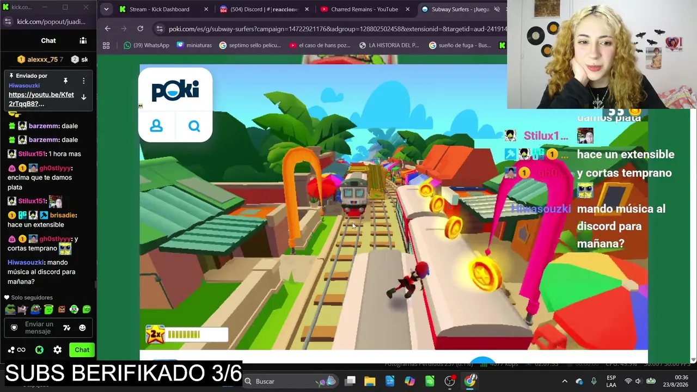697x392 pixels.
Task: Insert the green halo emote
Action: [x=49, y=309]
